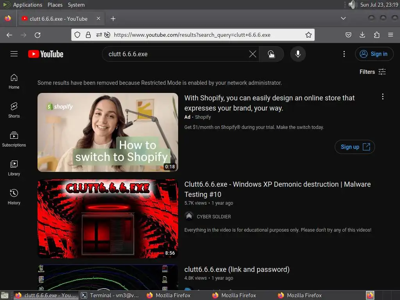The height and width of the screenshot is (300, 400).
Task: Click the "5.7K views • 1 year ago" text
Action: 209,203
